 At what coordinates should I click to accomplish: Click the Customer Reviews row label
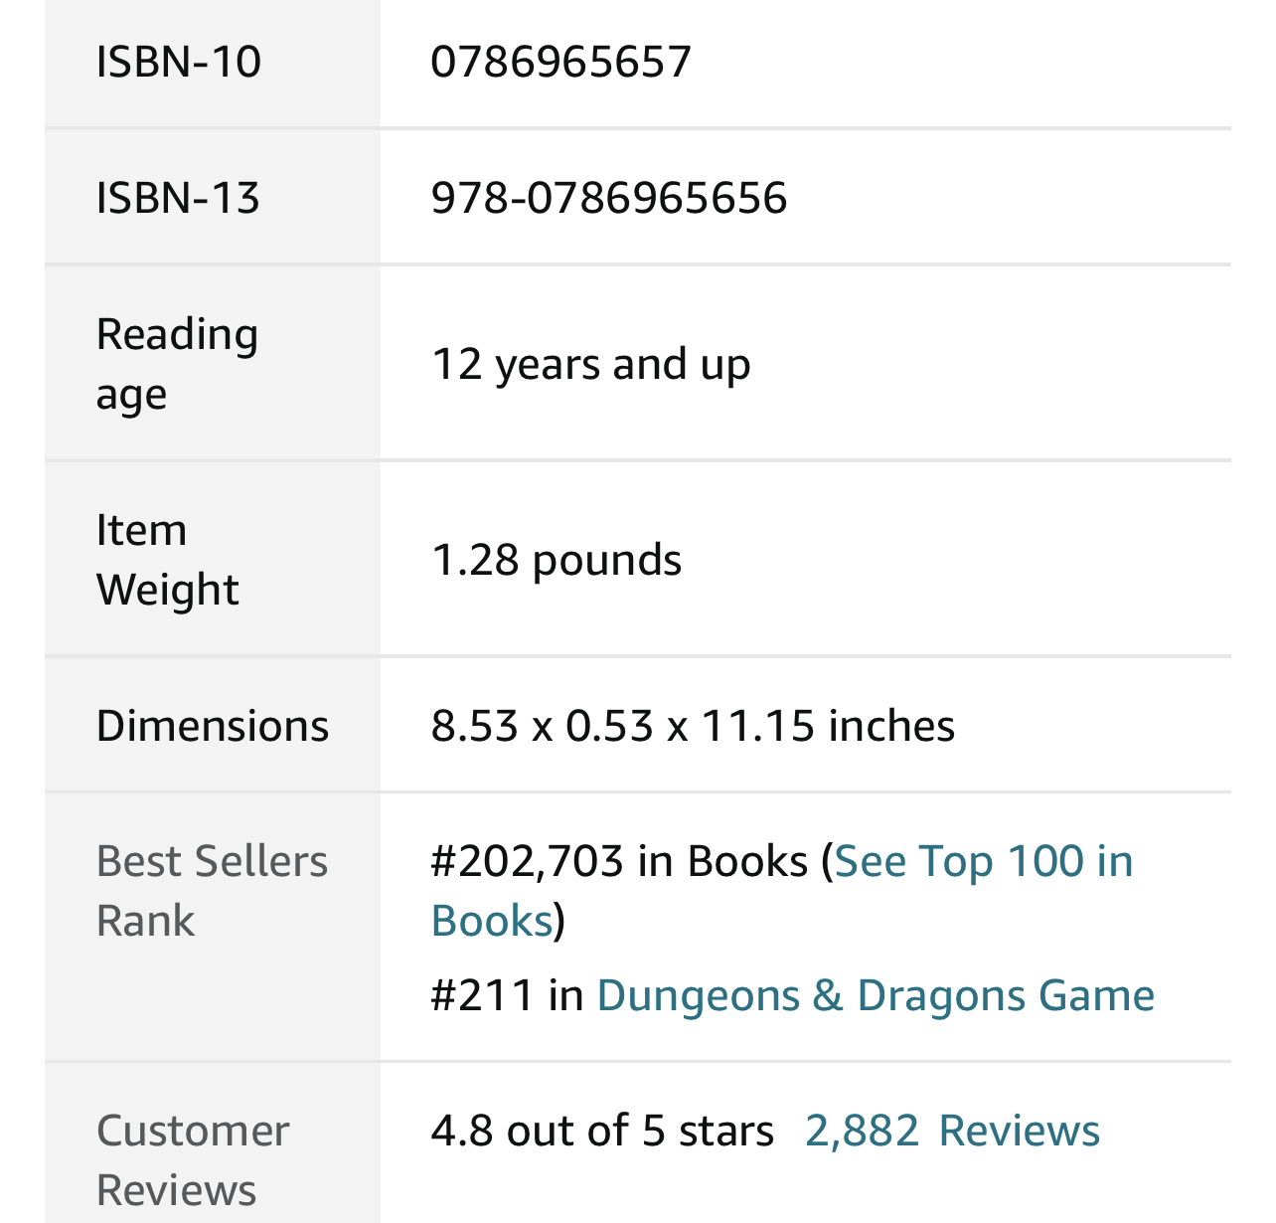coord(193,1159)
